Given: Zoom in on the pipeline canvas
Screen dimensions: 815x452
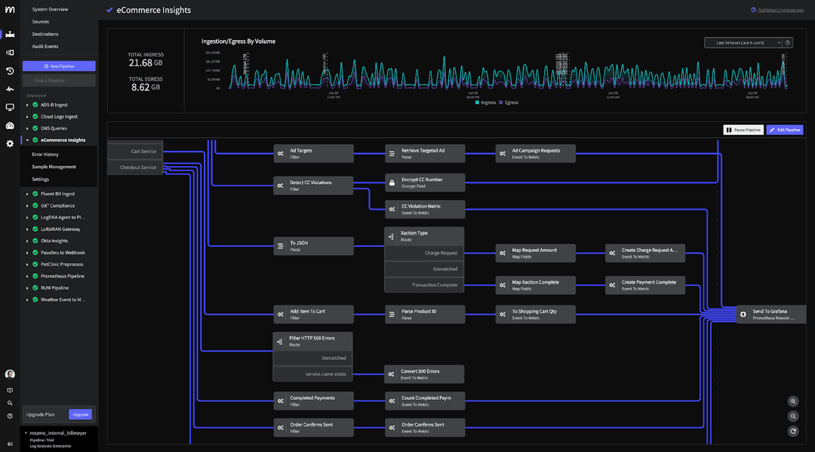Looking at the screenshot, I should point(793,401).
